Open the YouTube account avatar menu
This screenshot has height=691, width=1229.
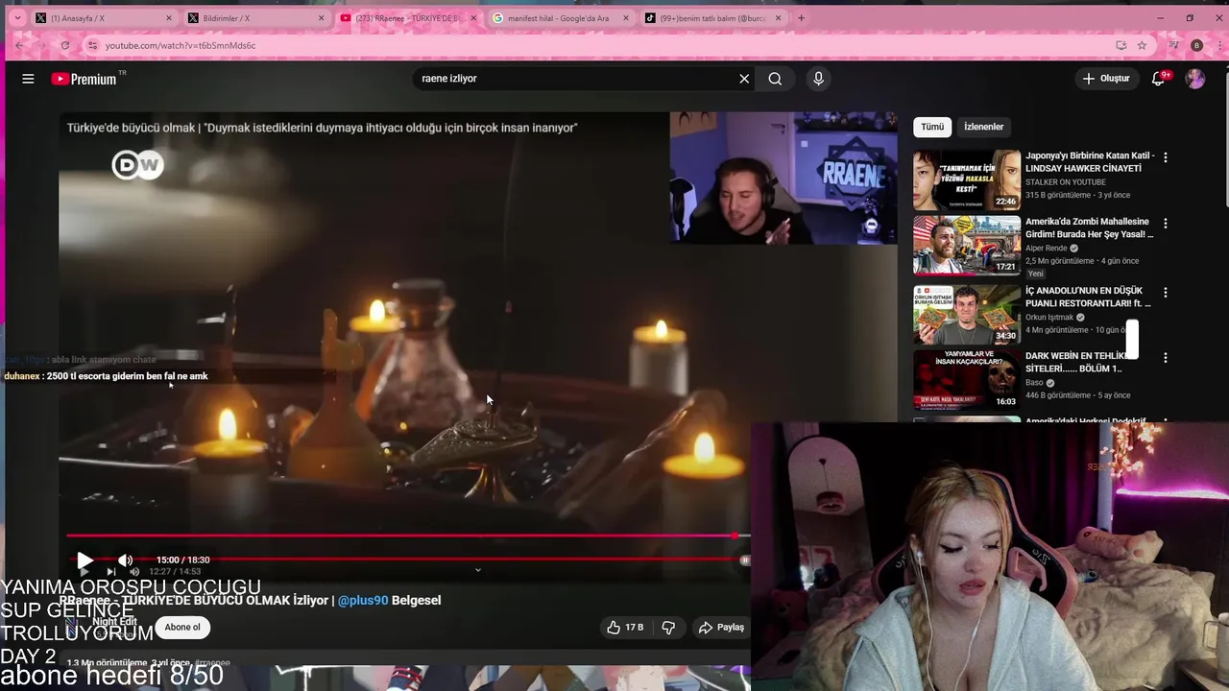tap(1195, 79)
